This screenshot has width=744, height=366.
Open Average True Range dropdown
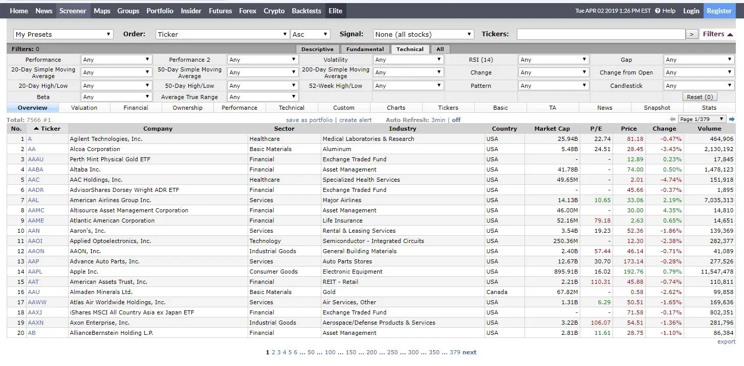pos(263,97)
